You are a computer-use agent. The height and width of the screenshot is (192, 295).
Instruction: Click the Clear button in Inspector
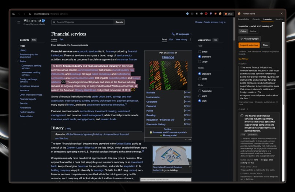(265, 45)
